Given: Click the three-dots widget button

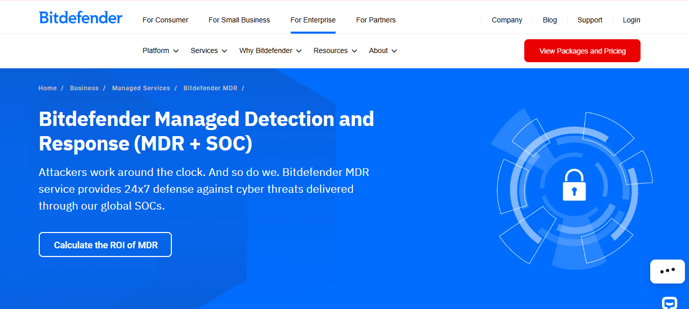Looking at the screenshot, I should (667, 271).
